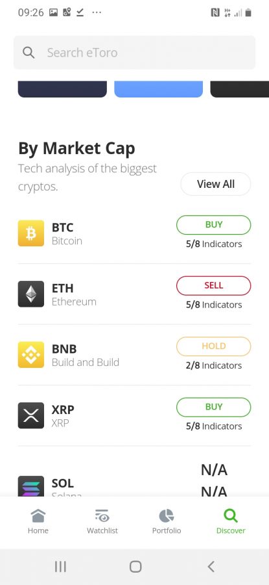The image size is (269, 585).
Task: Tap the Bitcoin coin icon
Action: (31, 233)
